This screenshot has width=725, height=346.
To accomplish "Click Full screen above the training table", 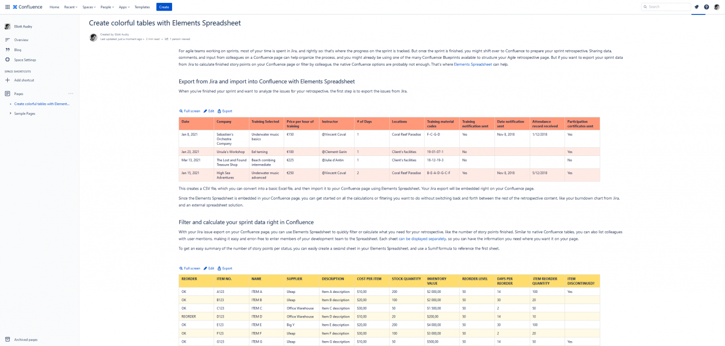I will click(189, 111).
